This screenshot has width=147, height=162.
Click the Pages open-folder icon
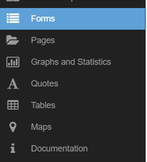(x=13, y=40)
